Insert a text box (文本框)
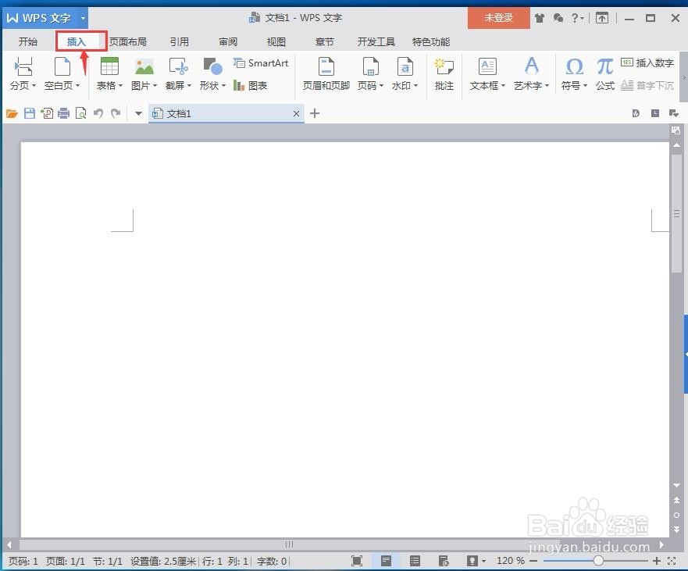 pos(487,73)
